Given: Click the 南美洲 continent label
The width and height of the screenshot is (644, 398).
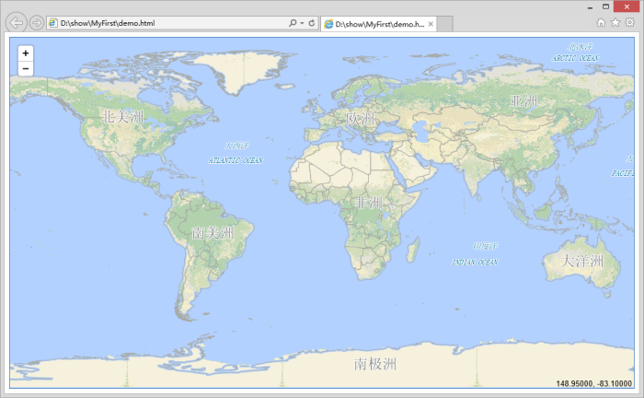Looking at the screenshot, I should click(x=213, y=233).
